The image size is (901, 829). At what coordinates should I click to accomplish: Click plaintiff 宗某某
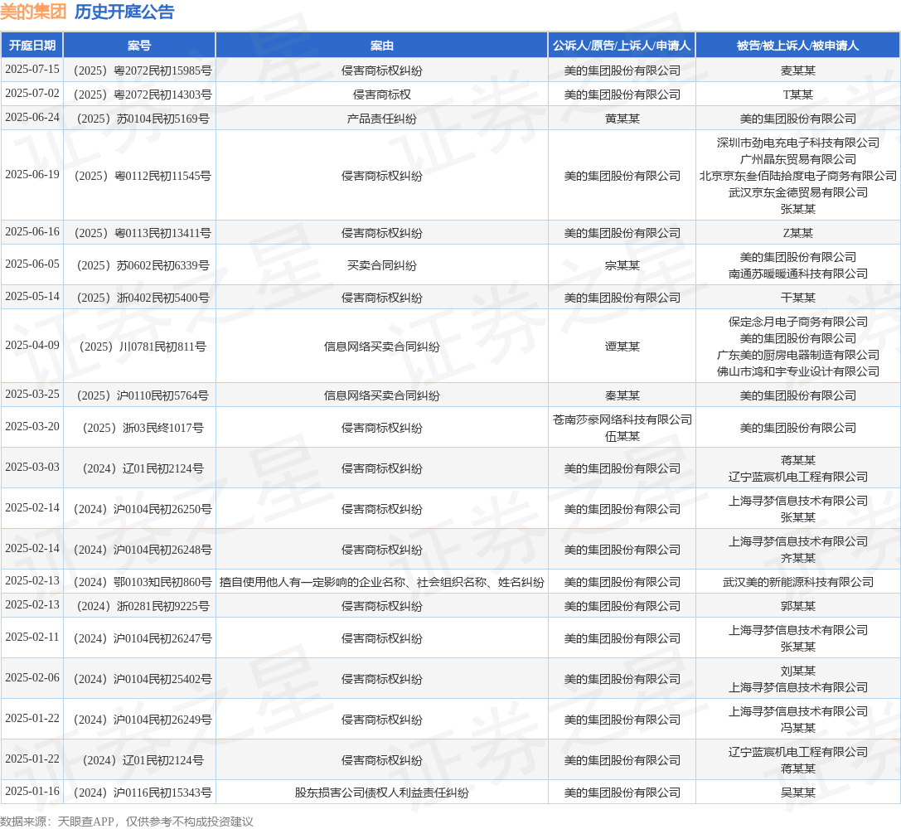(x=622, y=265)
